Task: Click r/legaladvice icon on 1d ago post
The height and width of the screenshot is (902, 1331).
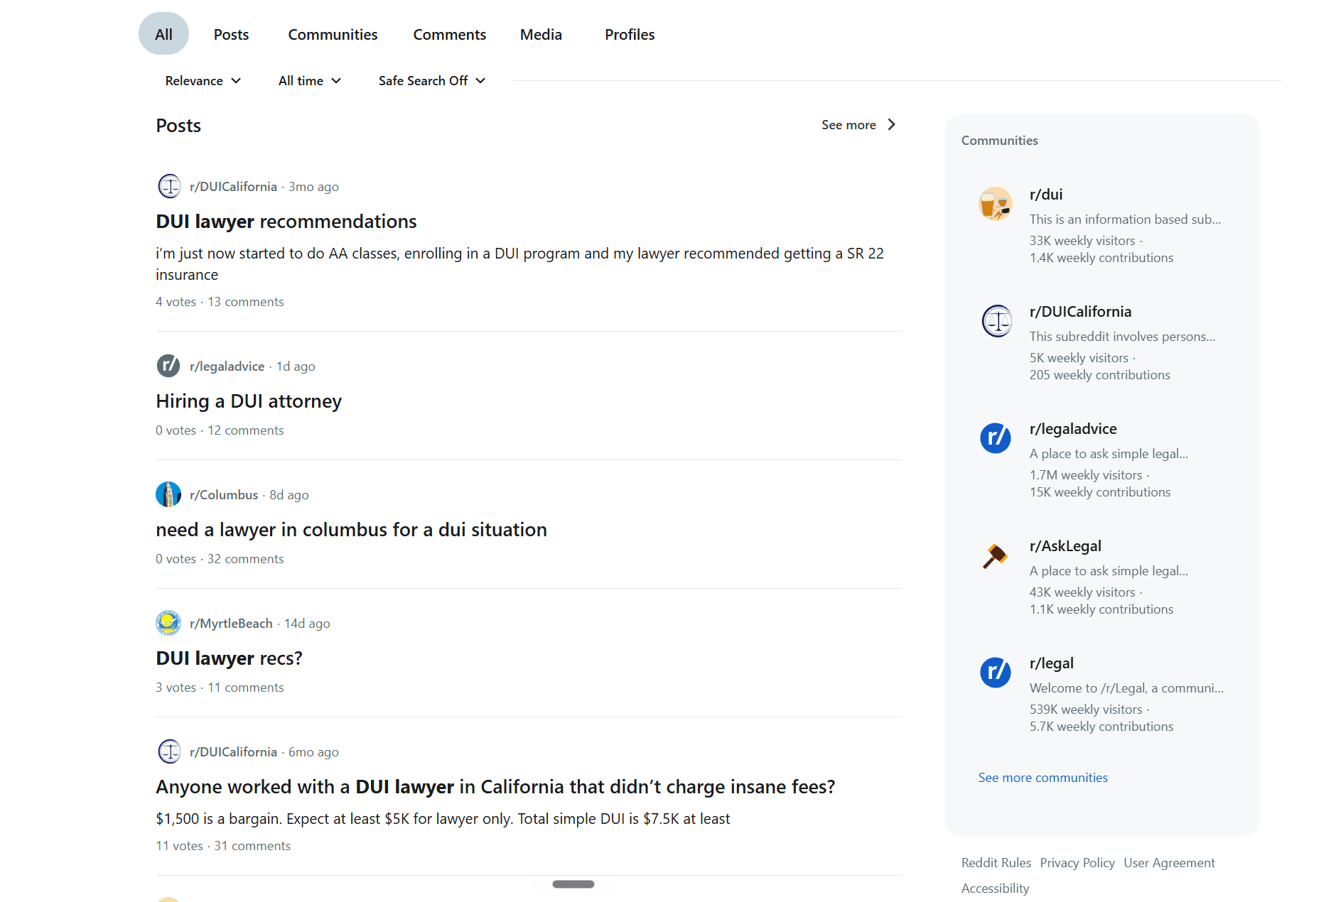Action: tap(168, 366)
